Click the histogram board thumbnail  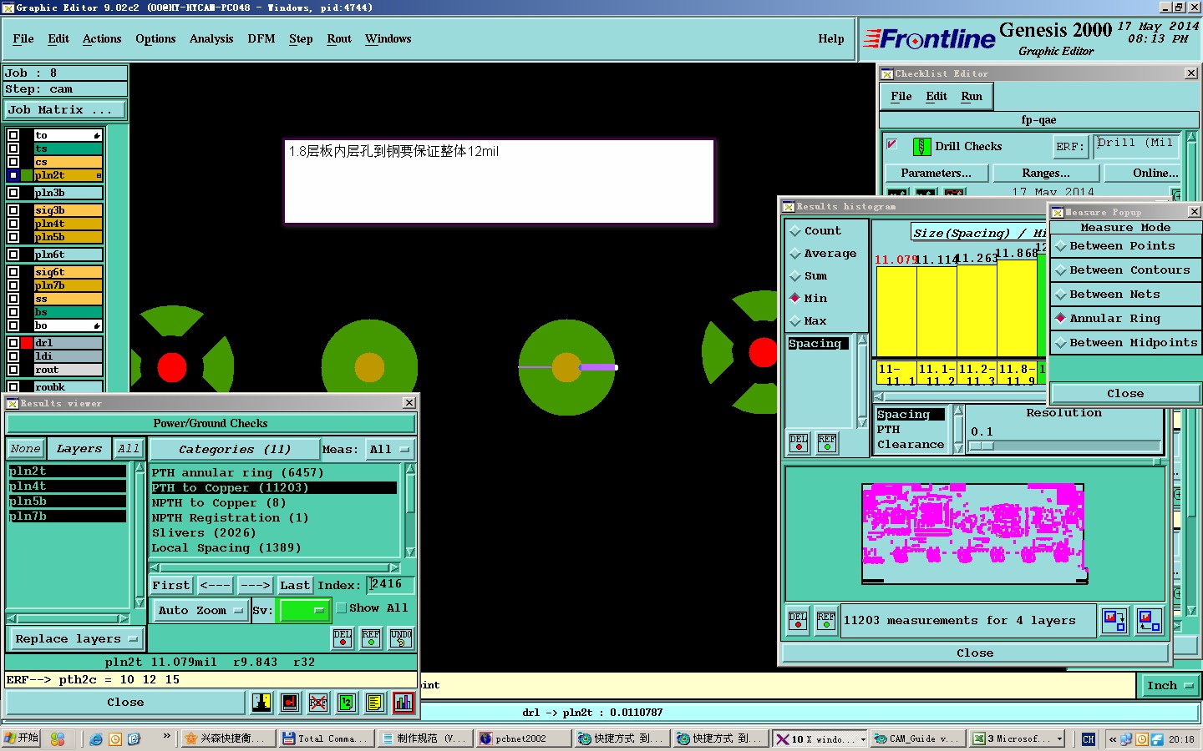point(975,533)
